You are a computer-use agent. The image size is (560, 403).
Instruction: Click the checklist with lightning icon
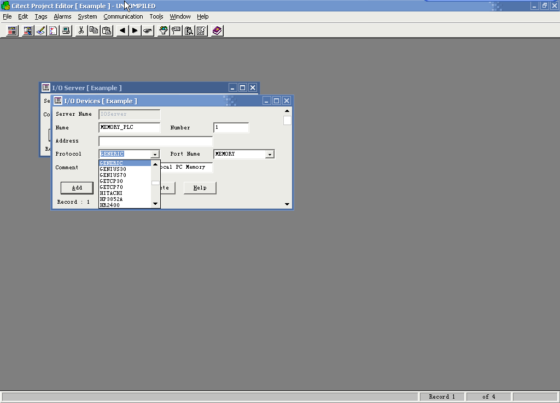coord(201,31)
